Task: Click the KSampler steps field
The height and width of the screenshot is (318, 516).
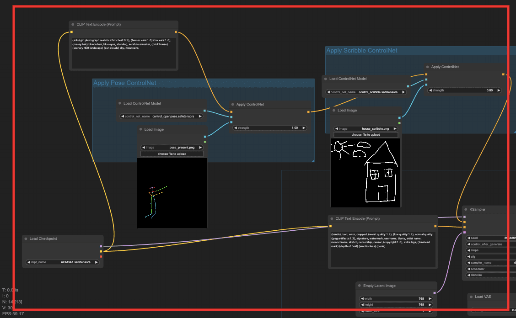Action: point(491,250)
